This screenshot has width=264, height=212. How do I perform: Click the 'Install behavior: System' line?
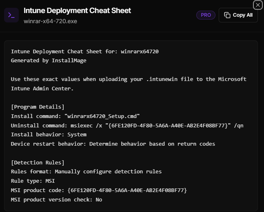tap(49, 135)
